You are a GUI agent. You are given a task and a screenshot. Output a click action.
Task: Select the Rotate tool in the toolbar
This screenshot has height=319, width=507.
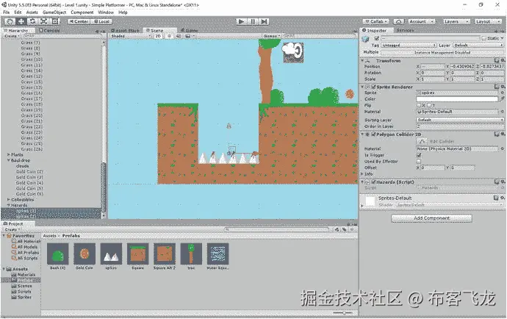pos(32,21)
